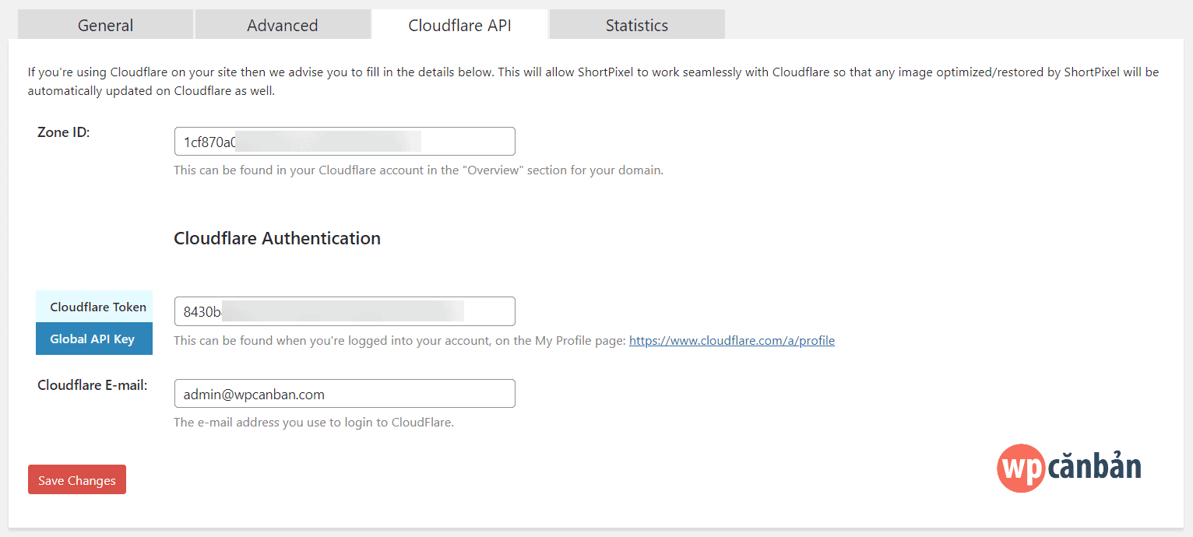
Task: Click the Zone ID help text about Overview section
Action: pyautogui.click(x=418, y=170)
